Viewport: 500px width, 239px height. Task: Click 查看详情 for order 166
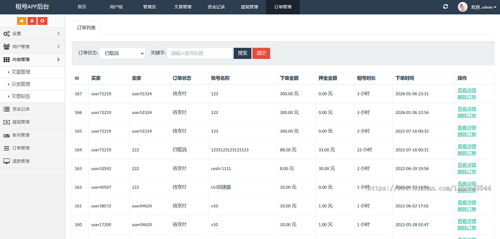coord(467,109)
